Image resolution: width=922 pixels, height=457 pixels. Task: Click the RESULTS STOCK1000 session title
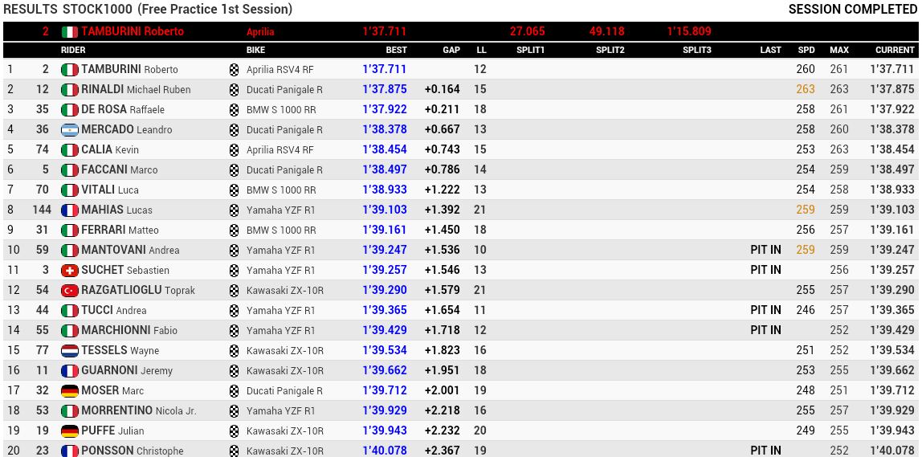[148, 10]
